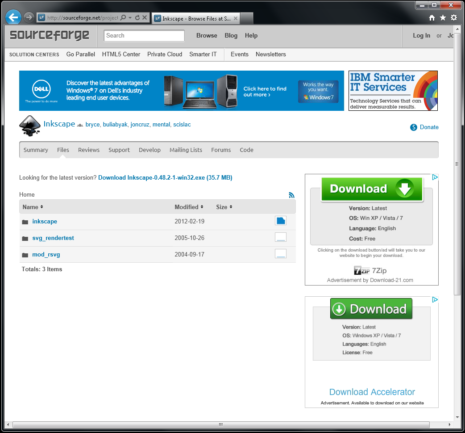Screen dimensions: 465x433
Task: Switch to the Summary tab
Action: click(36, 150)
